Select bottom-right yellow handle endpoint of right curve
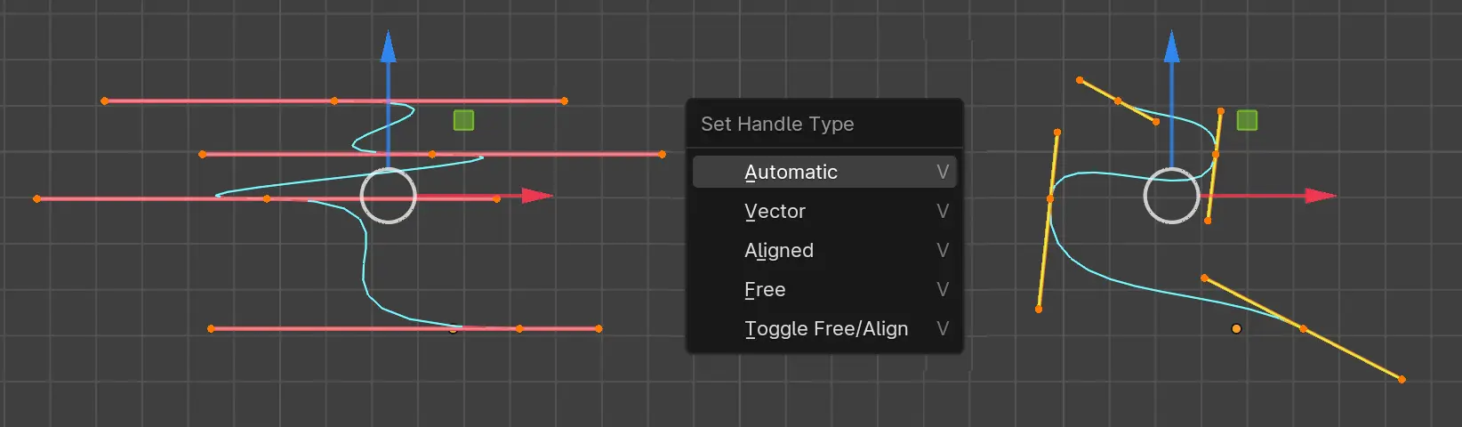Image resolution: width=1462 pixels, height=427 pixels. pyautogui.click(x=1402, y=380)
